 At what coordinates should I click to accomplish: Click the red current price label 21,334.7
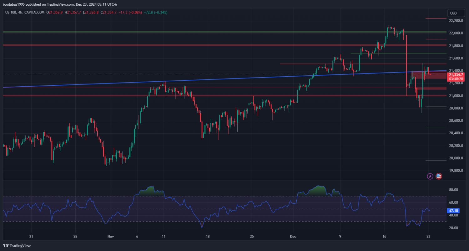456,75
